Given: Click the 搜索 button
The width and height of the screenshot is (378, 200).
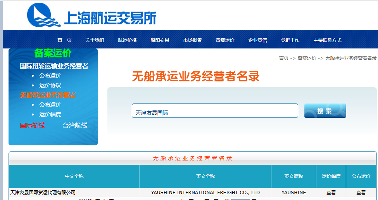Looking at the screenshot, I should point(325,111).
